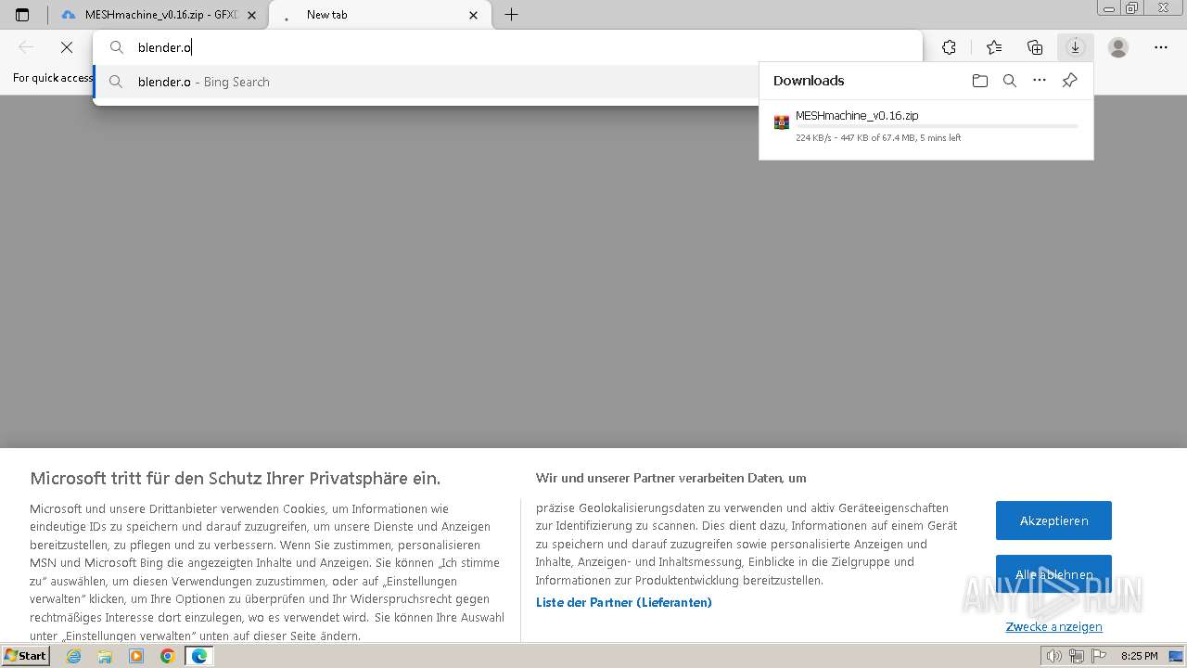Open File Explorer from taskbar
This screenshot has height=668, width=1187.
click(x=105, y=656)
